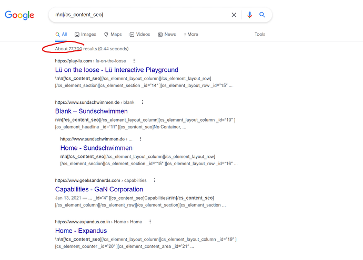Switch to the News tab
The height and width of the screenshot is (260, 363).
click(x=167, y=35)
